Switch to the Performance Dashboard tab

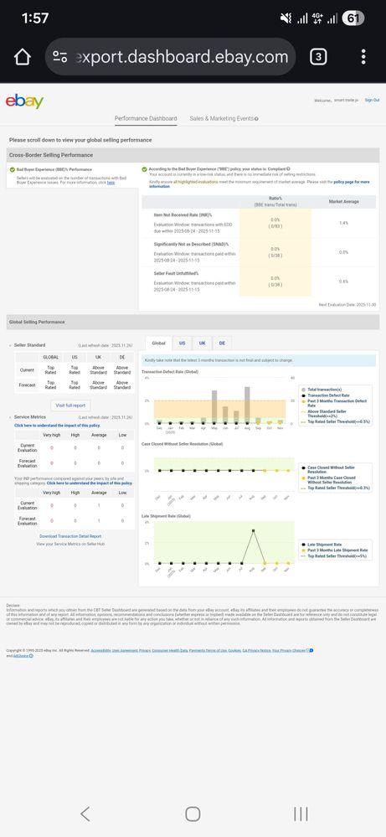point(146,118)
